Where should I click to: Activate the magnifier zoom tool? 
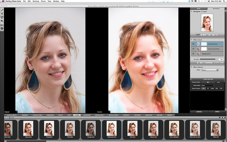click(x=2, y=21)
